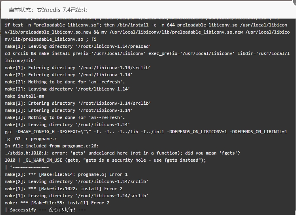Viewport: 296px width, 215px height.
Task: Click the 'make install-am' log line
Action: (x=24, y=96)
